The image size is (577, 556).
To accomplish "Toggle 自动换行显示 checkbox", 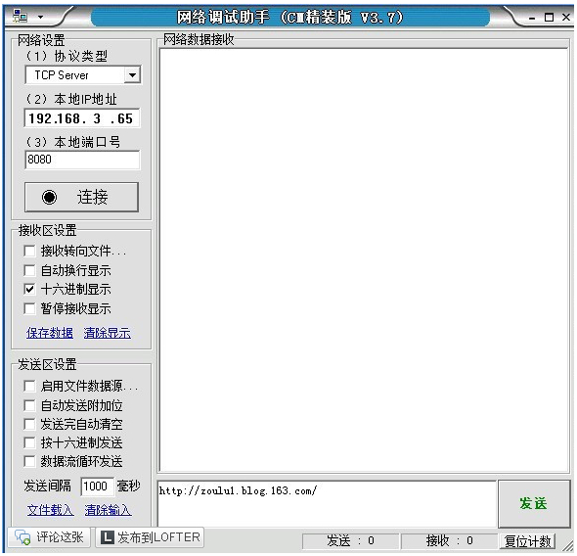I will tap(29, 270).
